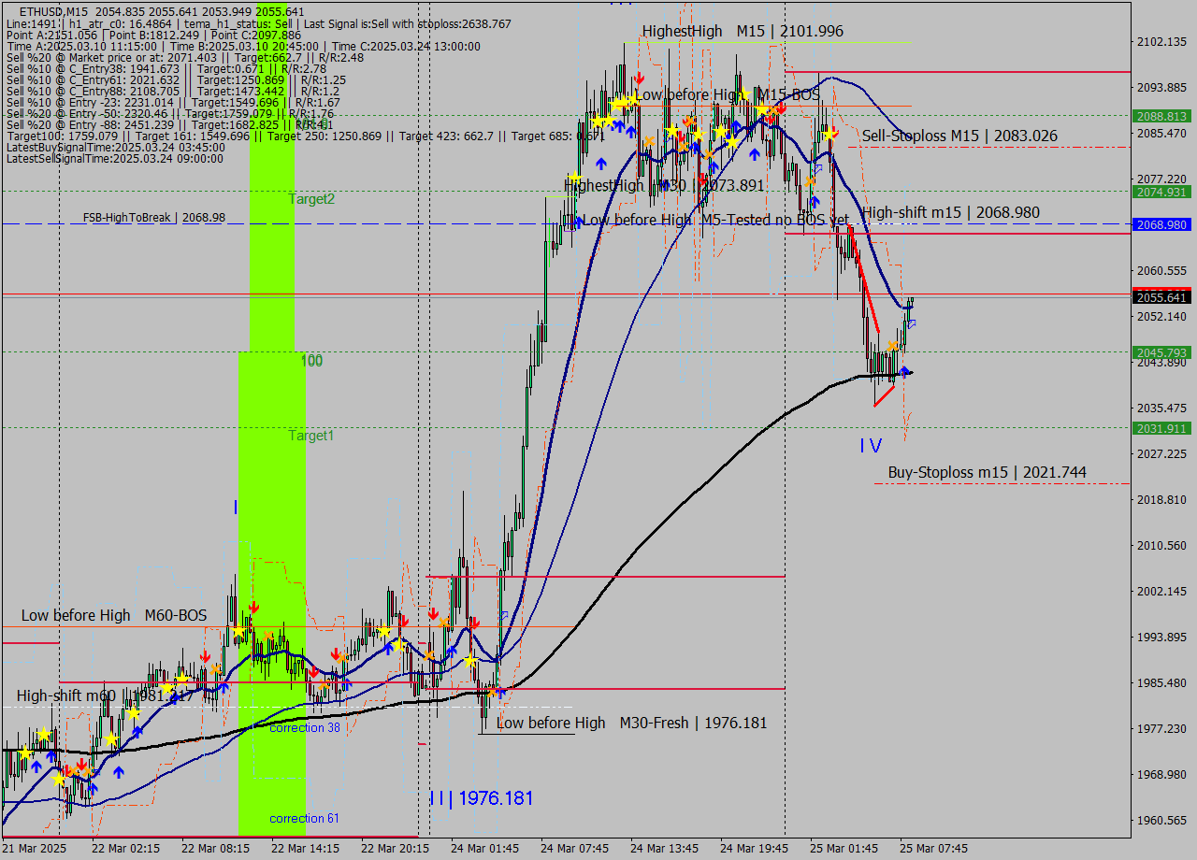The height and width of the screenshot is (860, 1197).
Task: Click the blue wave I label
Action: point(236,507)
